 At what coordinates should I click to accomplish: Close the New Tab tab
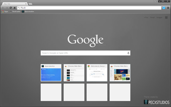coord(26,4)
